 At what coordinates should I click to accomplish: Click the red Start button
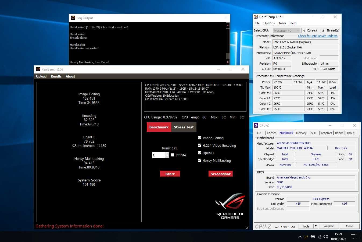coord(170,174)
